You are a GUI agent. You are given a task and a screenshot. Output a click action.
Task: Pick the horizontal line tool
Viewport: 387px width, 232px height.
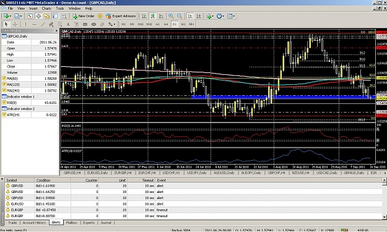[34, 24]
